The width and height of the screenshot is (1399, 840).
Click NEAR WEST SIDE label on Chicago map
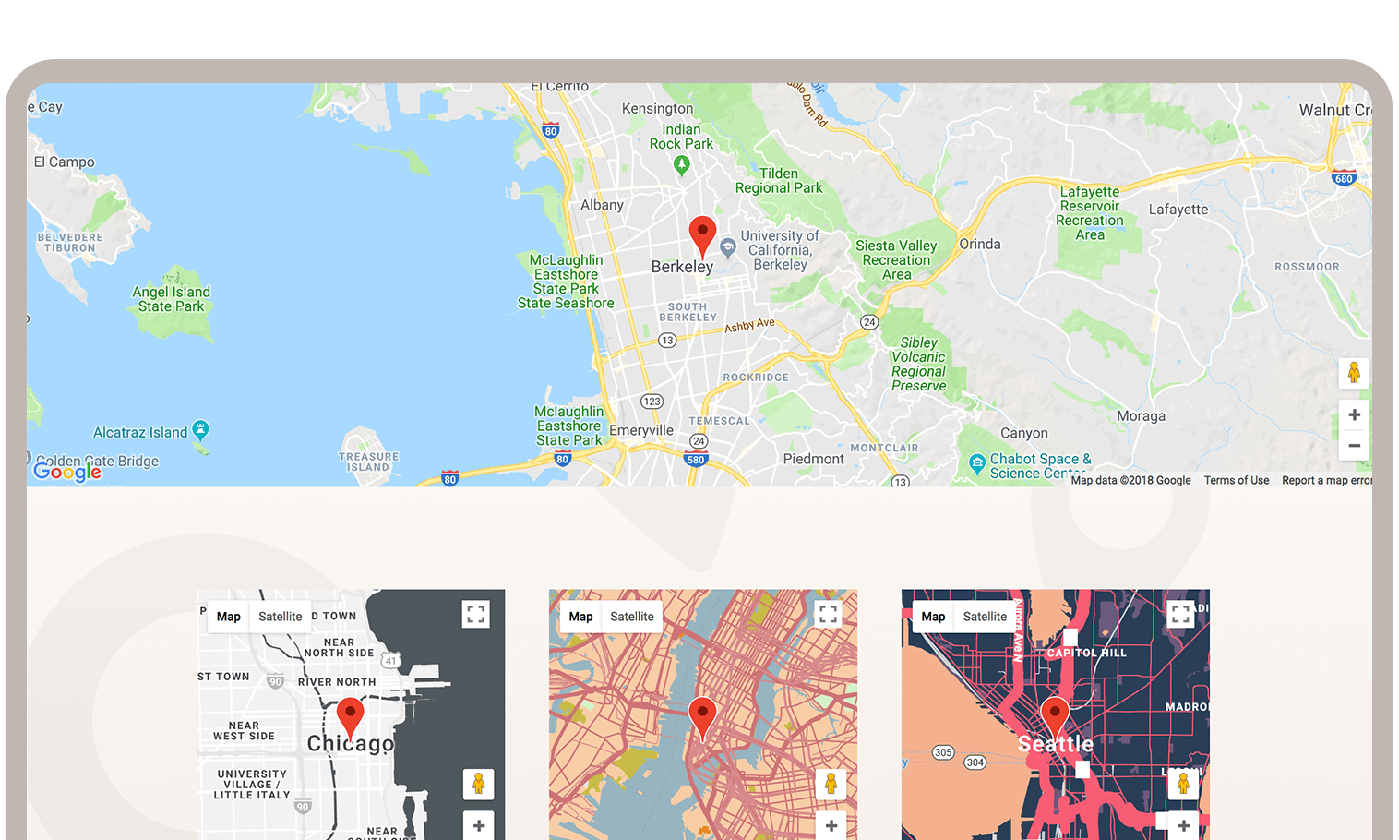244,731
